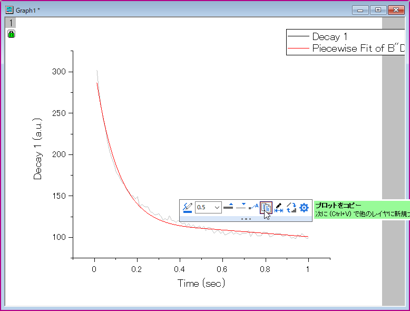The image size is (410, 311).
Task: Click the Graph1 window icon in title bar
Action: pos(9,10)
